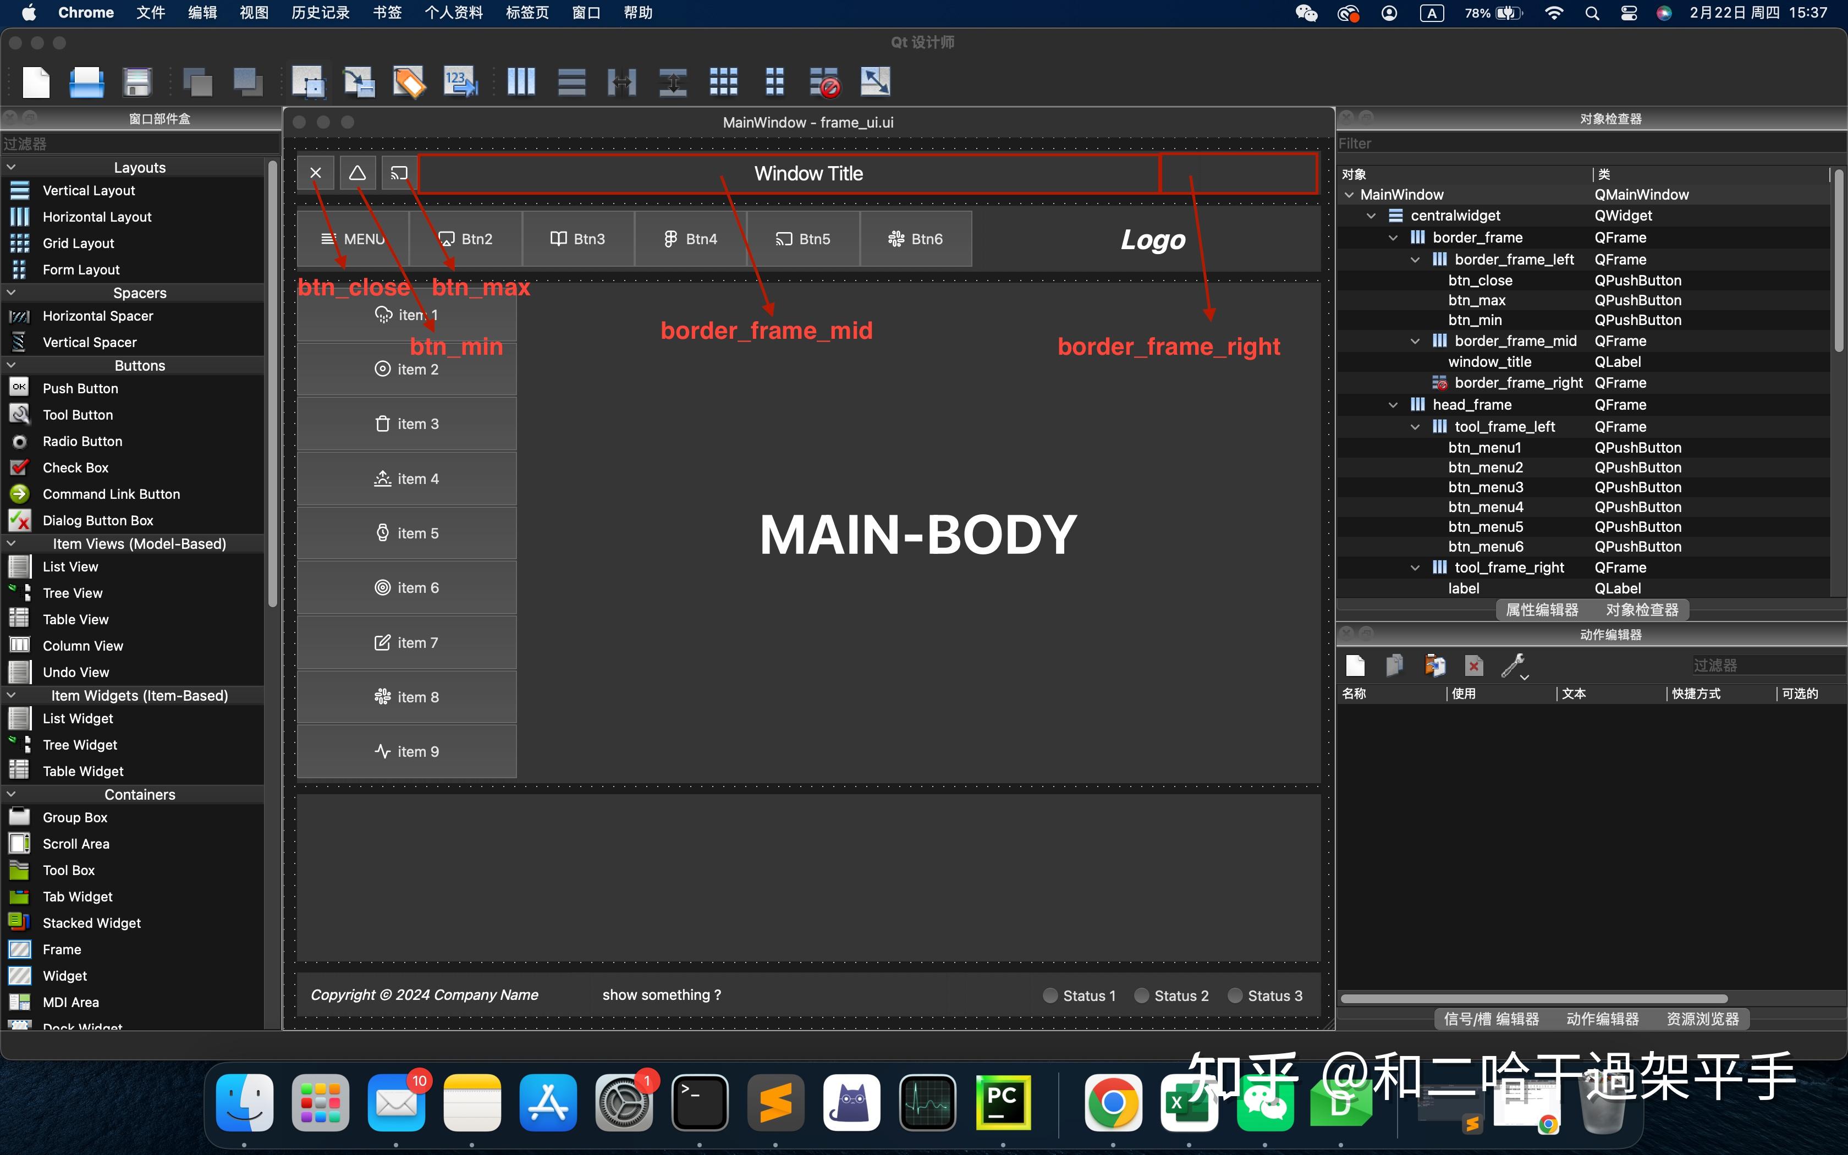Click the Save form floppy icon
Screen dimensions: 1848x1155
[x=137, y=82]
